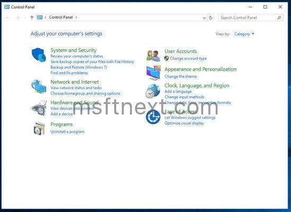Go up one level with the up arrow
291x212 pixels.
click(x=32, y=17)
